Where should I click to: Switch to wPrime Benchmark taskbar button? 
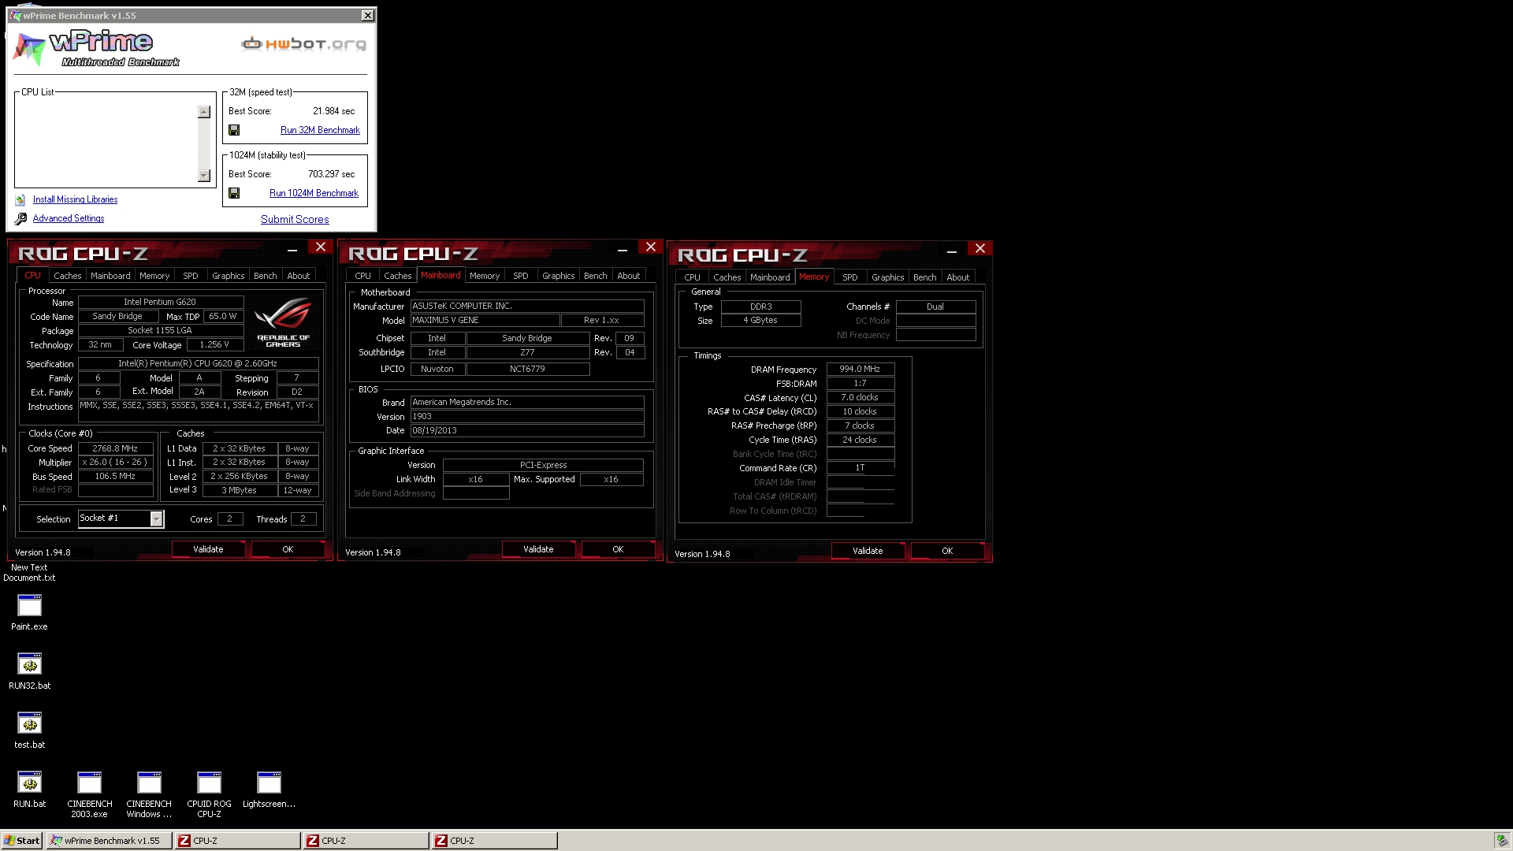tap(109, 841)
